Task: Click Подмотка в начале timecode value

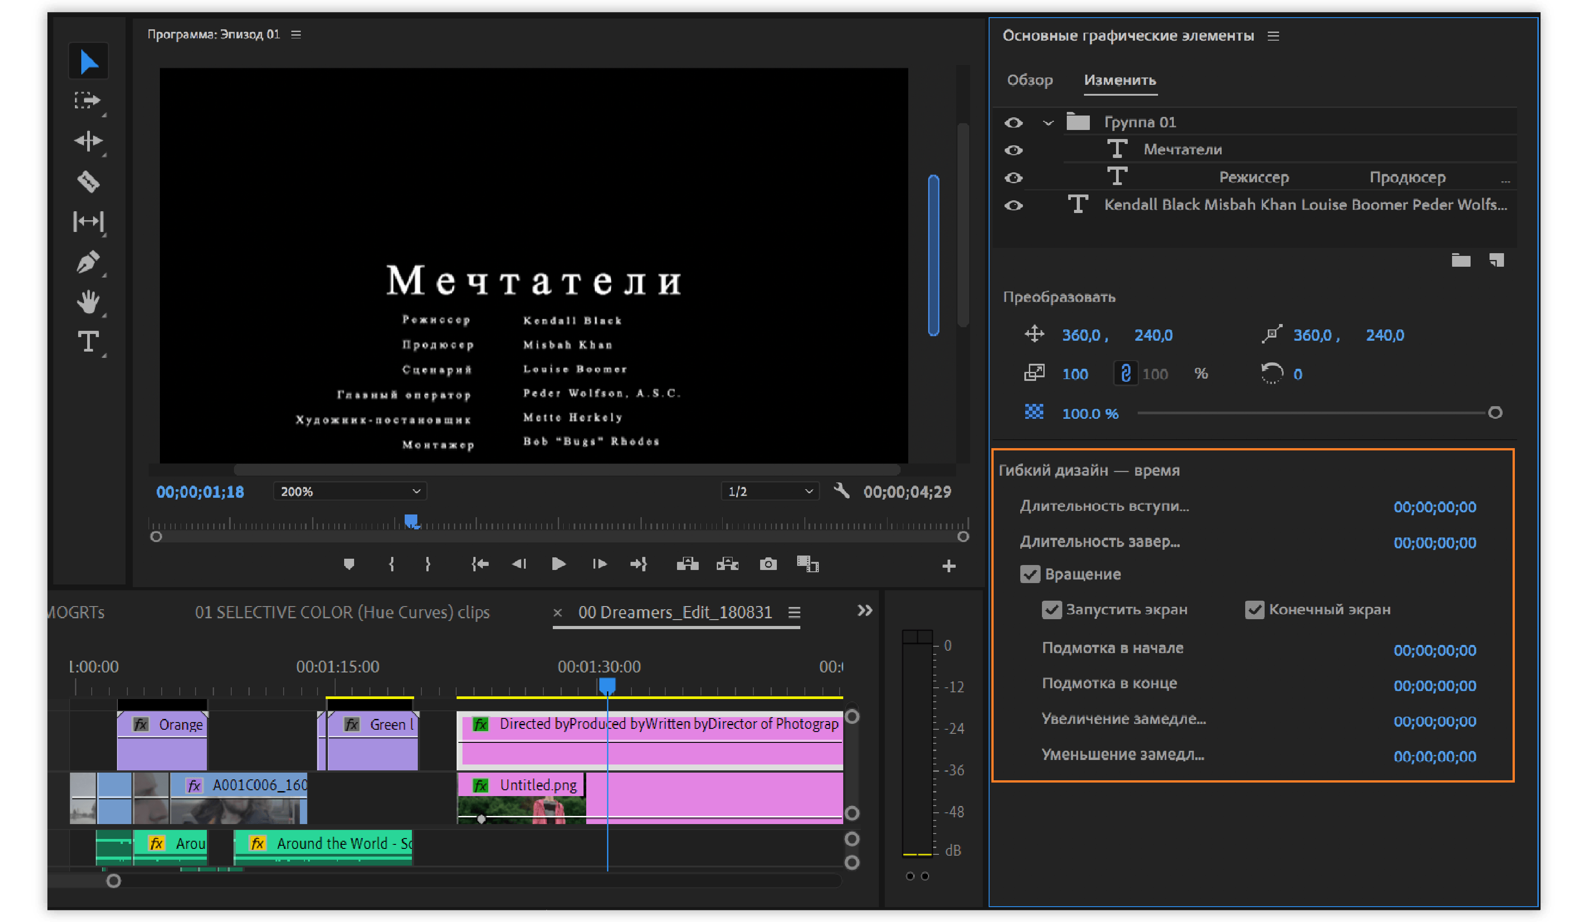Action: point(1434,650)
